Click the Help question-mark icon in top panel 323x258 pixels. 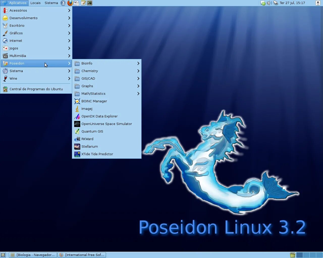[x=63, y=3]
